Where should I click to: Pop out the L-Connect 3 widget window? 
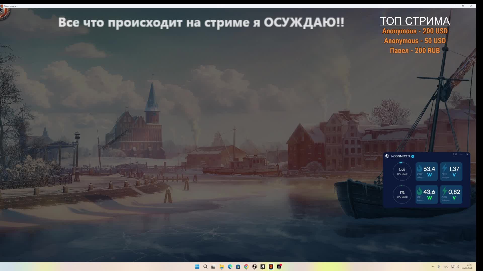[x=455, y=154]
